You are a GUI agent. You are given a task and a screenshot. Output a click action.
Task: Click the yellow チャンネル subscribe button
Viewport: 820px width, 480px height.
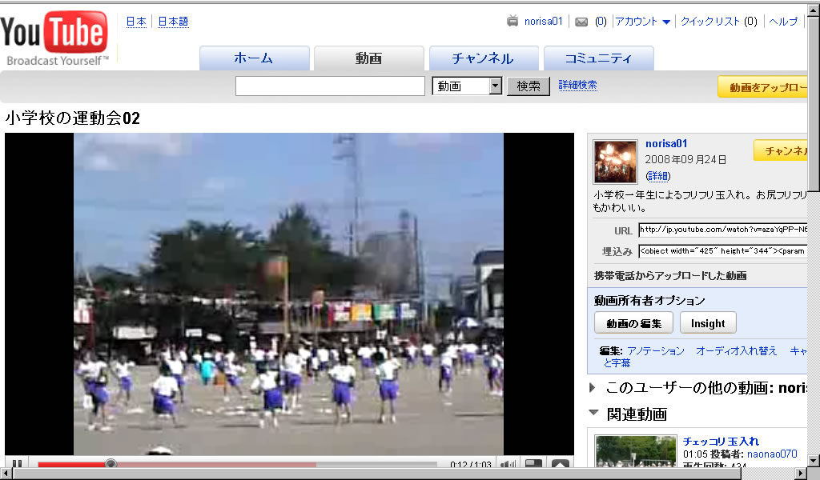tap(780, 150)
